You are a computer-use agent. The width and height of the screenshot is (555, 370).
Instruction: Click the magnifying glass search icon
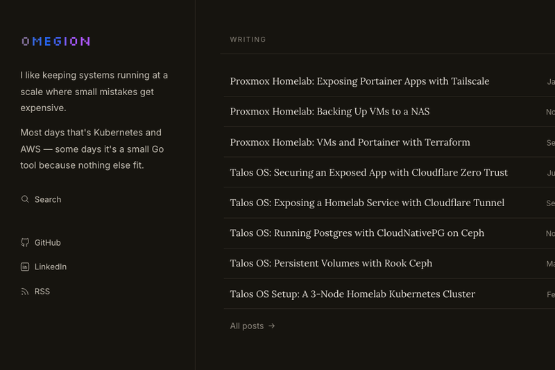pos(25,199)
